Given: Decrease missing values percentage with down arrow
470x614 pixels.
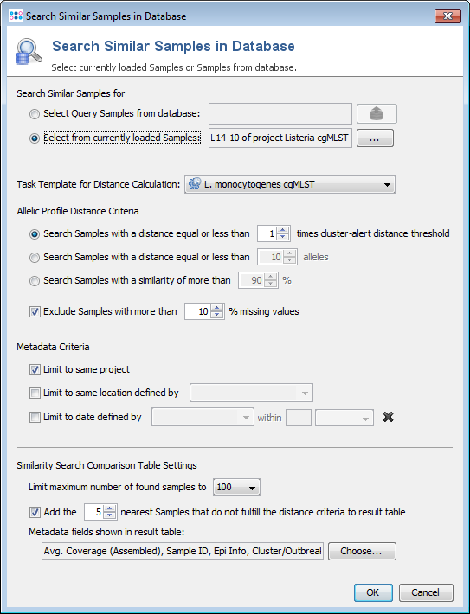Looking at the screenshot, I should (216, 315).
